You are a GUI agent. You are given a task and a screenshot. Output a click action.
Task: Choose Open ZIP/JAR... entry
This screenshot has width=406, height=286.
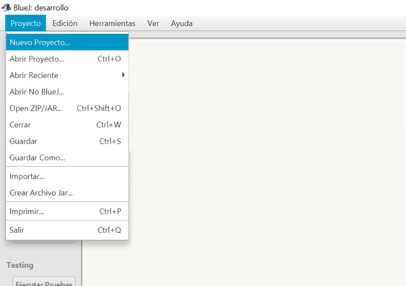click(35, 108)
